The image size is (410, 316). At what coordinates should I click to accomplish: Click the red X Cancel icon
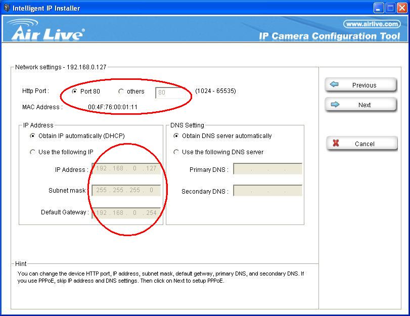335,144
